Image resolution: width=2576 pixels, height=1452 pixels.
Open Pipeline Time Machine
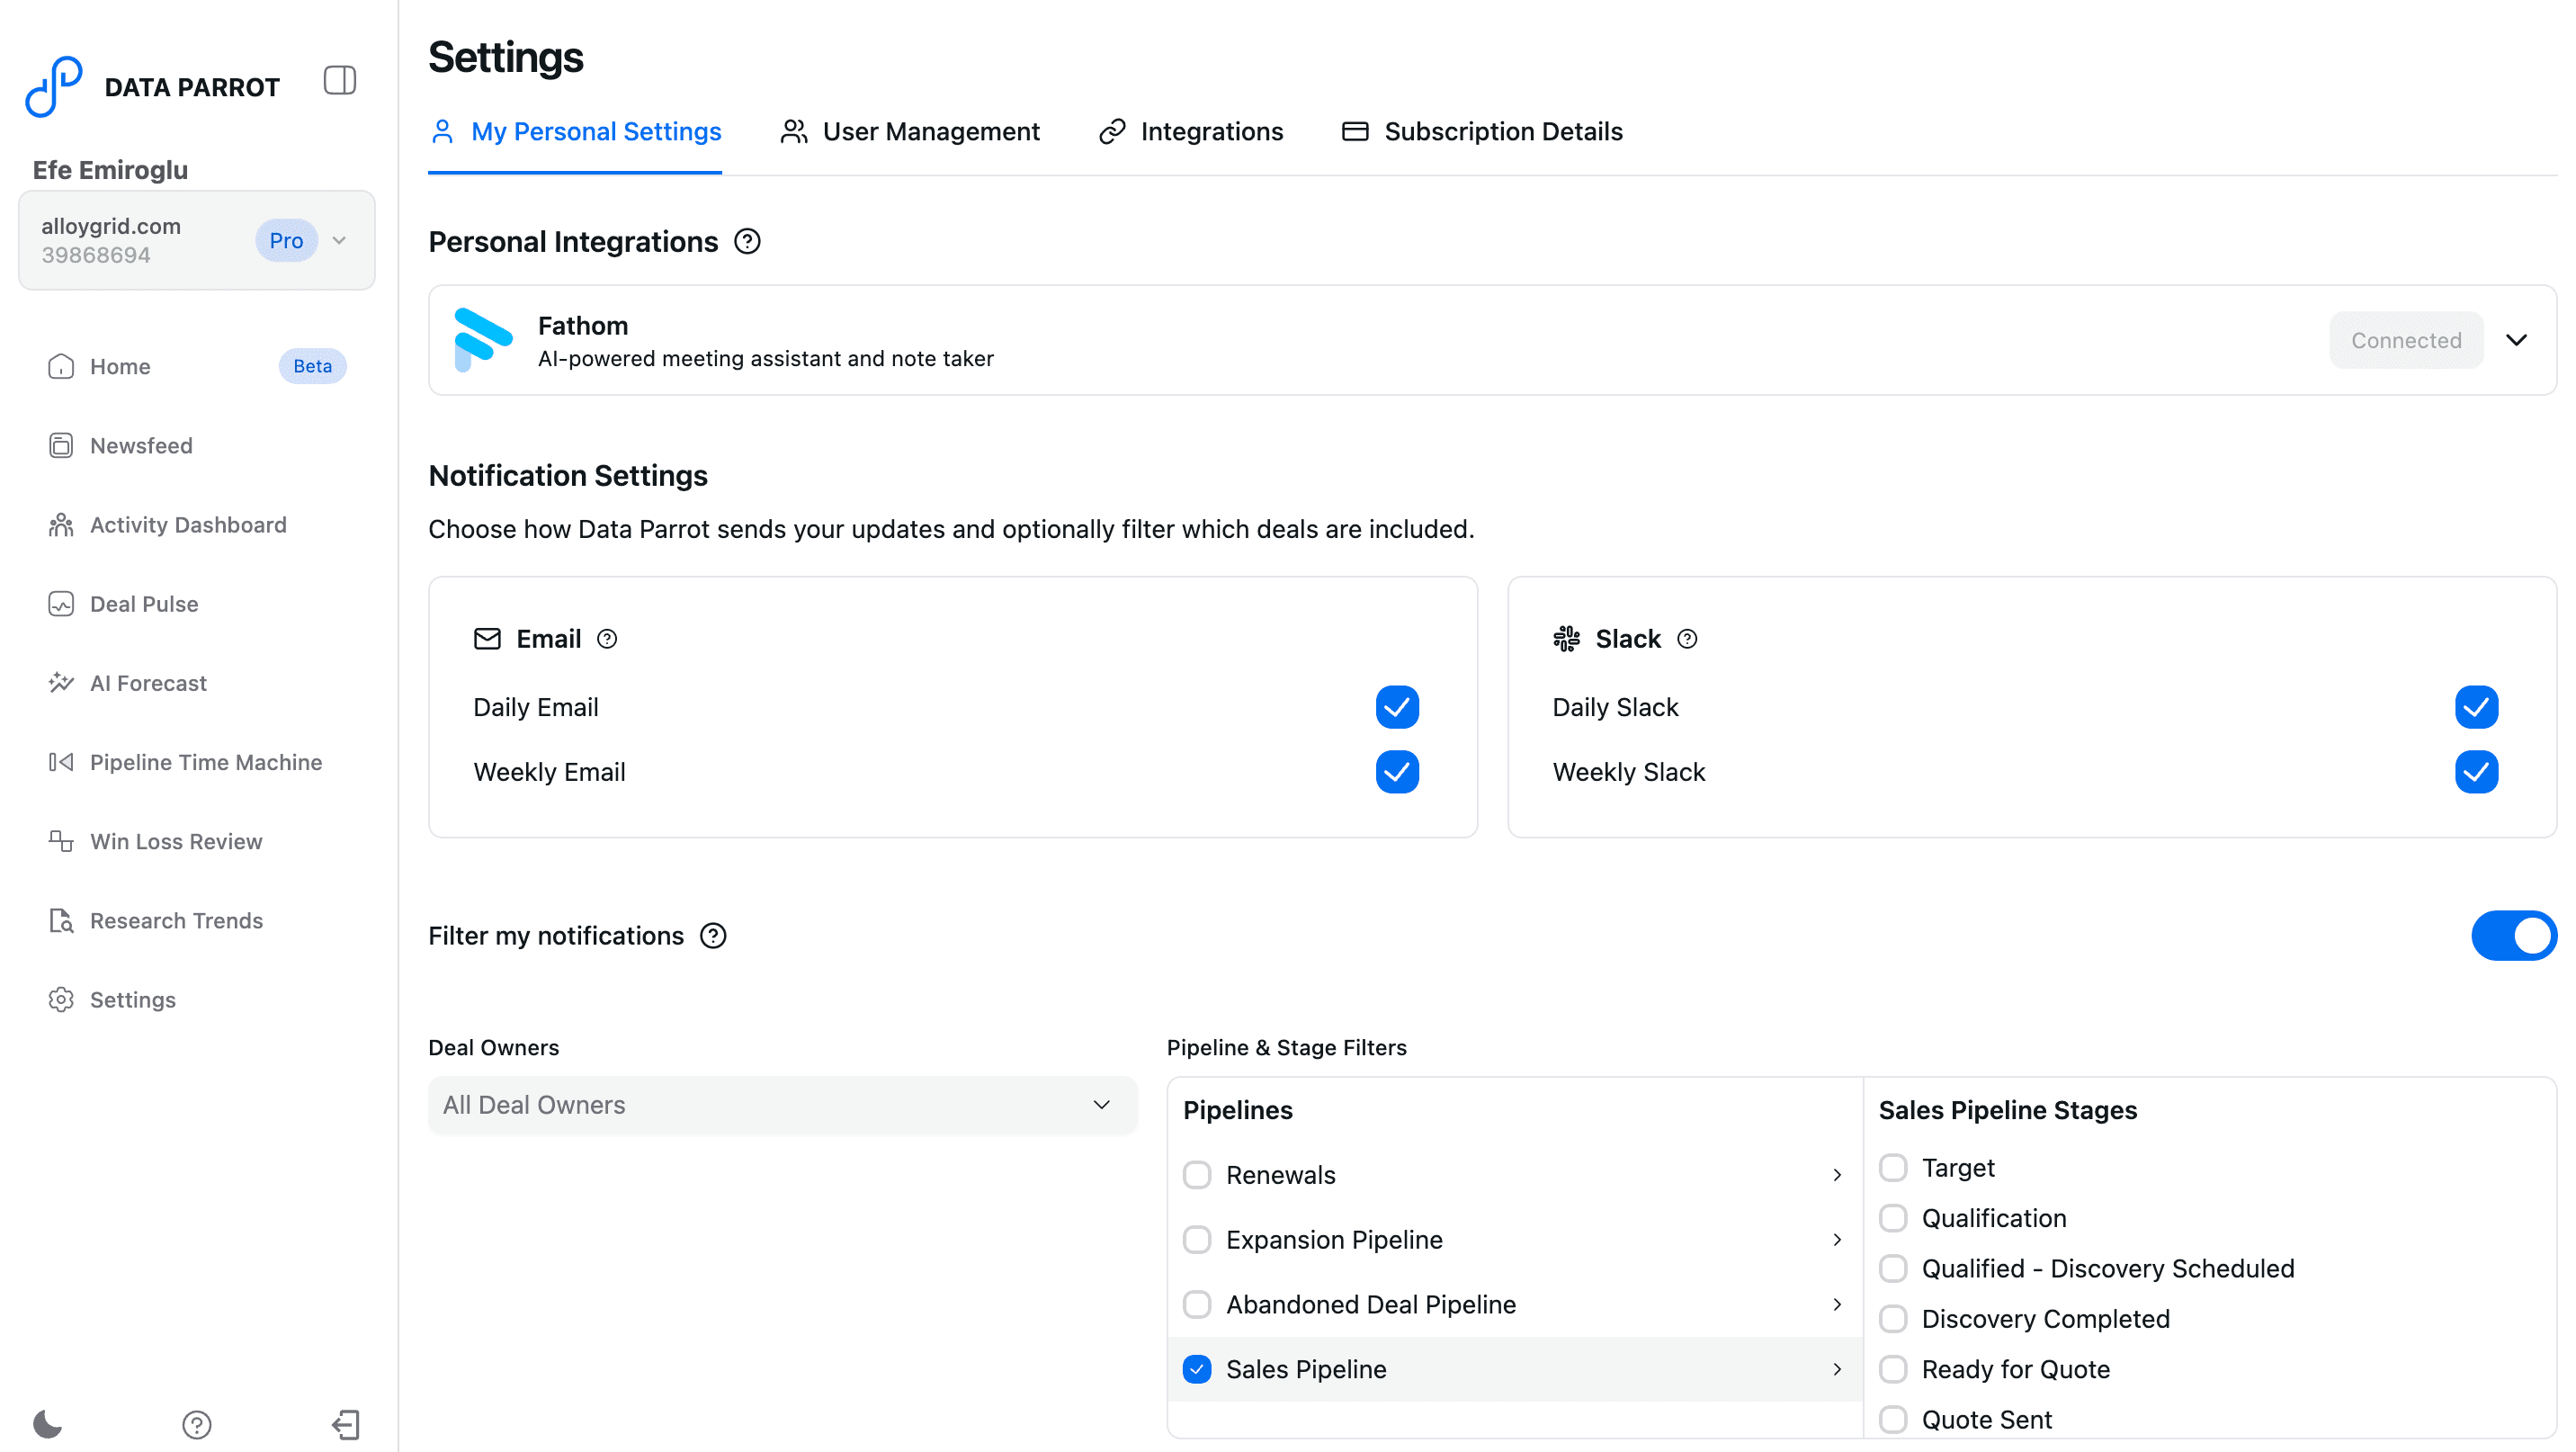[x=205, y=761]
